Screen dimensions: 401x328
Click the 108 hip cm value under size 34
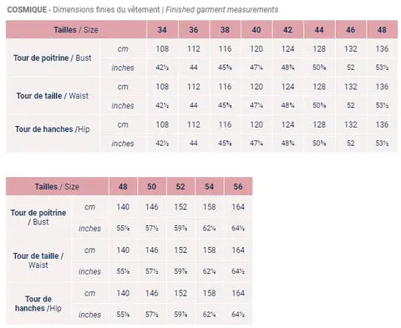point(162,124)
